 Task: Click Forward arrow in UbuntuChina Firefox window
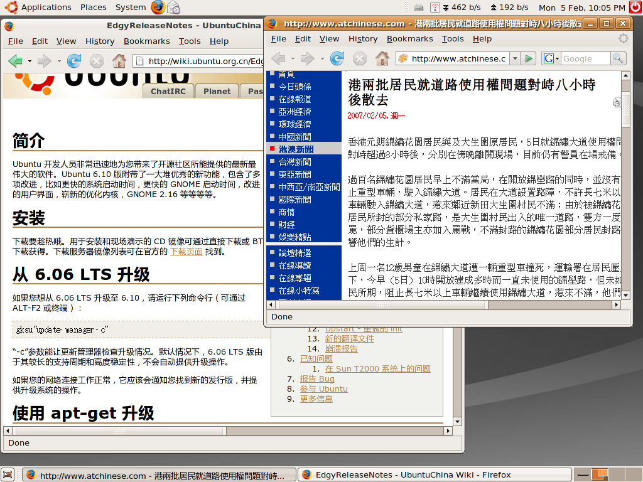[x=44, y=61]
